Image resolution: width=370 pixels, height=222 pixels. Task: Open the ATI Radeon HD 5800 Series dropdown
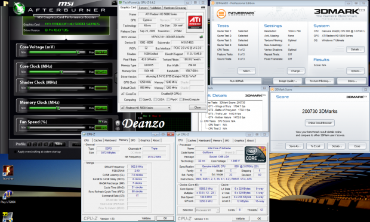coord(146,108)
